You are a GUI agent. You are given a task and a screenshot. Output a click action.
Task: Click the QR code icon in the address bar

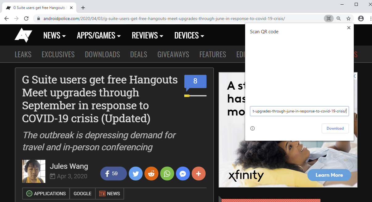click(x=328, y=18)
